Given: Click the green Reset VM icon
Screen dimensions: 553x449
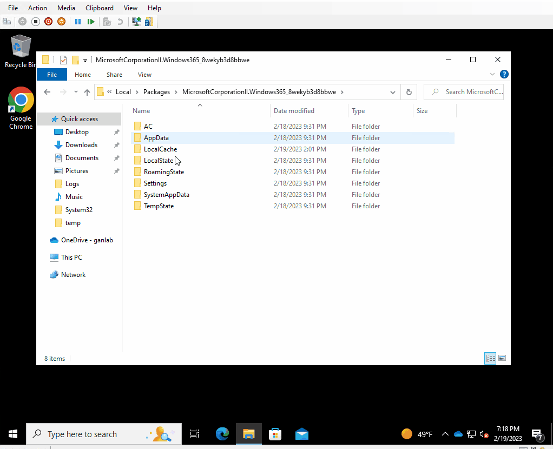Looking at the screenshot, I should tap(91, 22).
